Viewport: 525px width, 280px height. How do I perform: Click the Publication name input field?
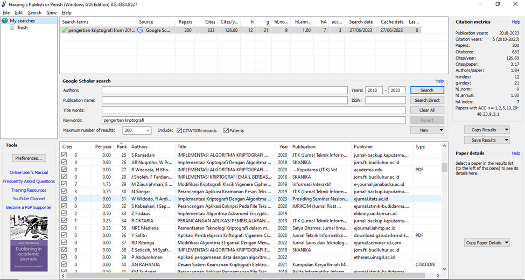pyautogui.click(x=225, y=100)
